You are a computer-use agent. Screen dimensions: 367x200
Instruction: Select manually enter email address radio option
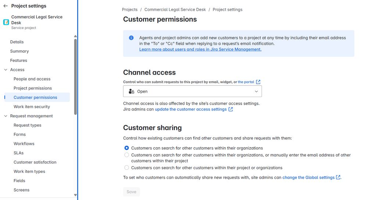pyautogui.click(x=127, y=155)
